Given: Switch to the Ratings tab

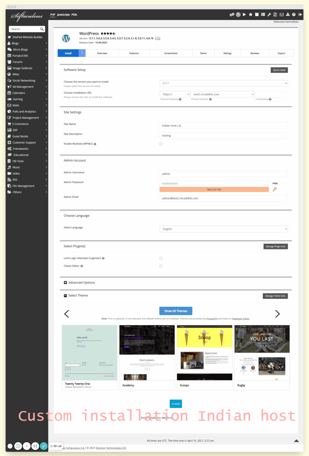Looking at the screenshot, I should (x=228, y=53).
